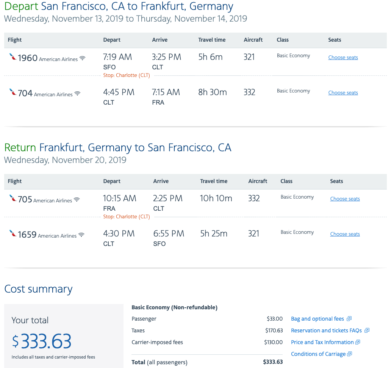Choose seats for return flight 705
The image size is (391, 368).
(345, 199)
